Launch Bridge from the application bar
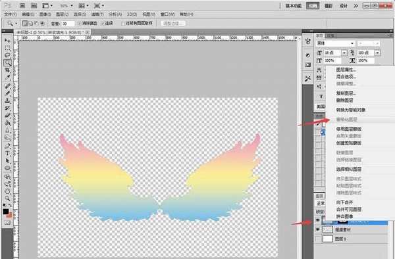This screenshot has width=395, height=259. tap(22, 5)
